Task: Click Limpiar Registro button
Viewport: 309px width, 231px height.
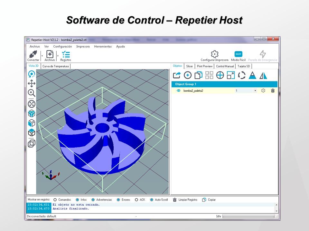Action: [x=185, y=200]
